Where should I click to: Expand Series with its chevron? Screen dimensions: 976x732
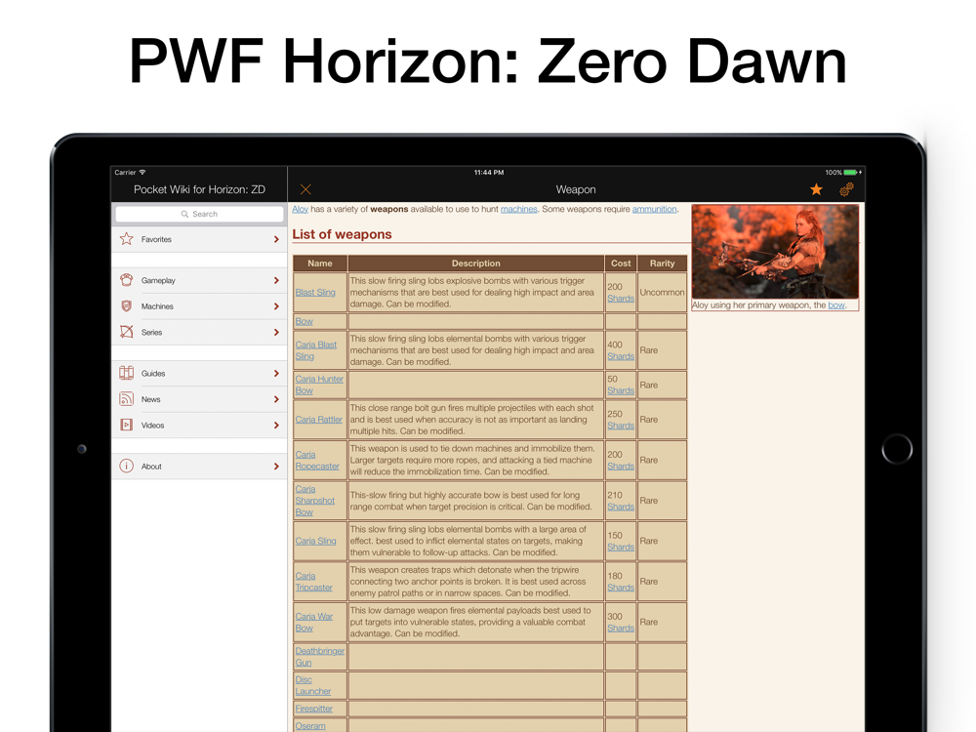click(276, 333)
